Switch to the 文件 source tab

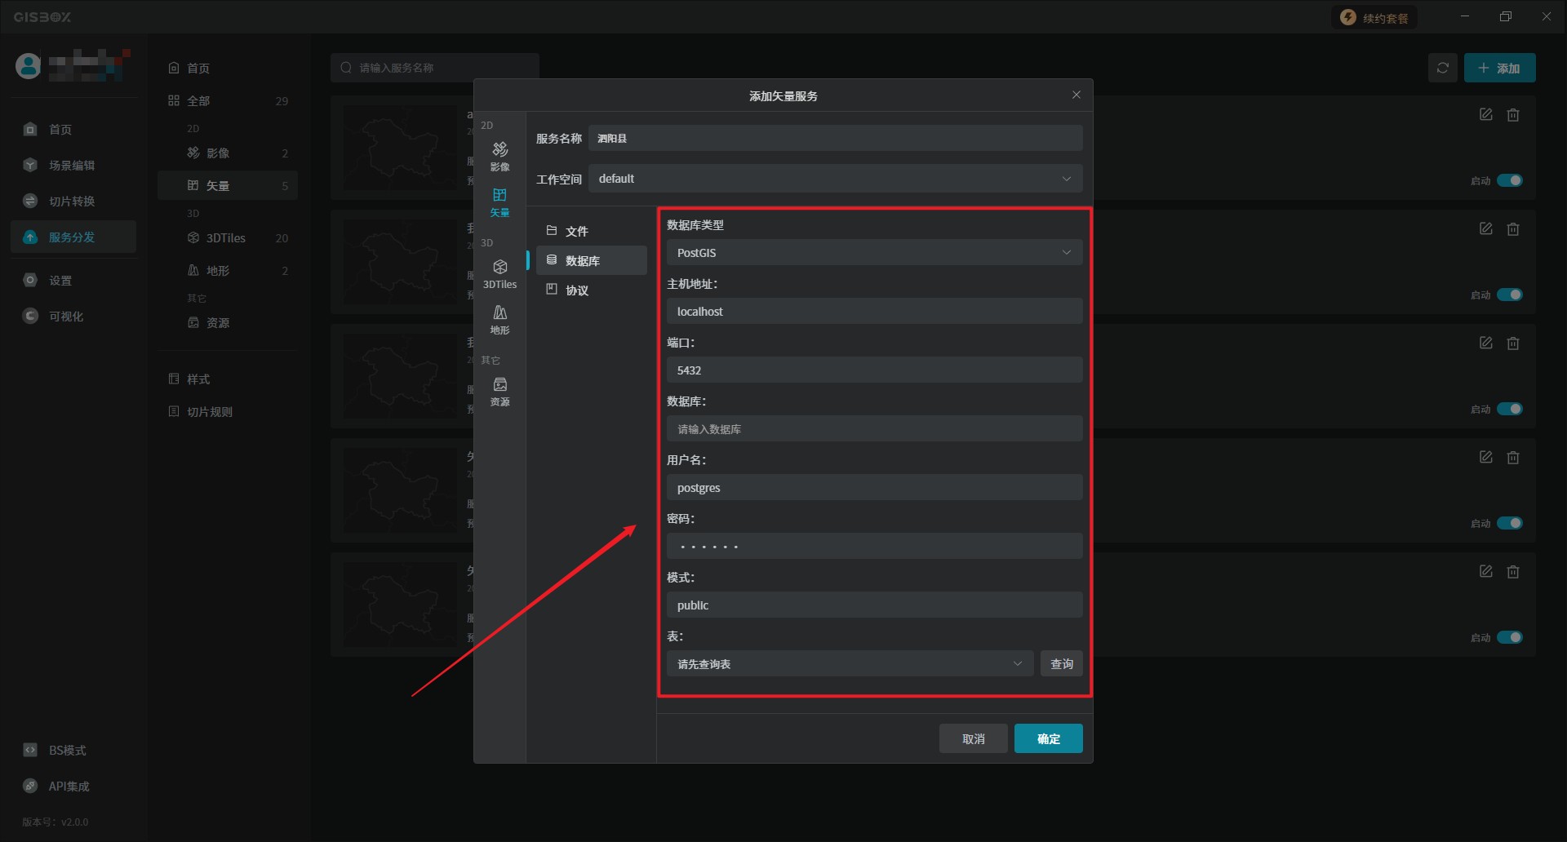click(576, 232)
